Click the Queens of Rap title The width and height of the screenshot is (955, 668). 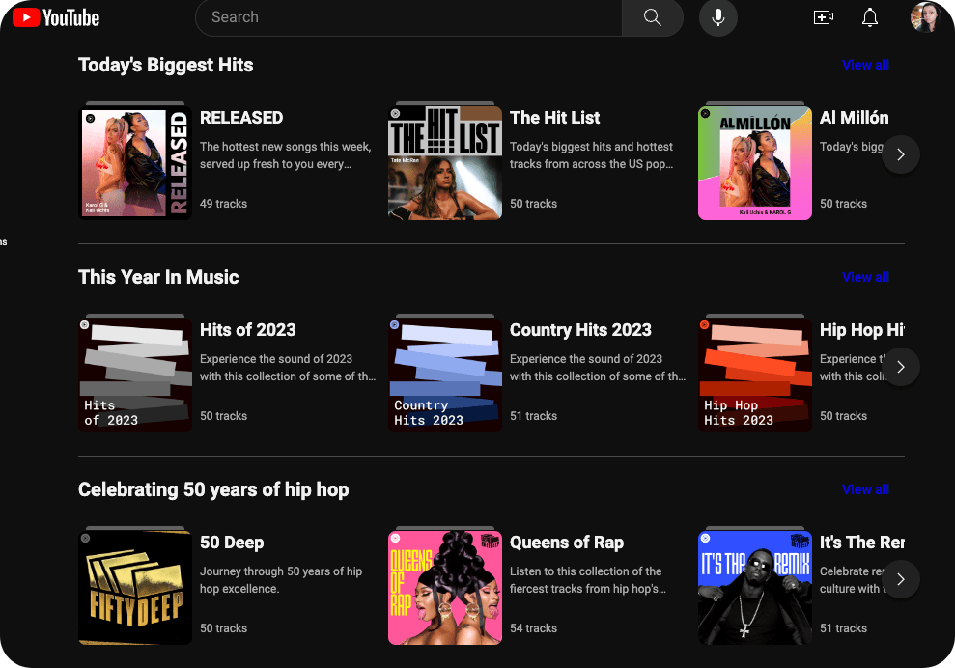point(567,543)
